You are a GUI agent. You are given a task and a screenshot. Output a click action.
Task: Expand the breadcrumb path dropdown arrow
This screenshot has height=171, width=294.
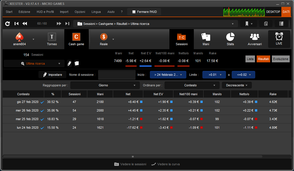[x=233, y=24]
